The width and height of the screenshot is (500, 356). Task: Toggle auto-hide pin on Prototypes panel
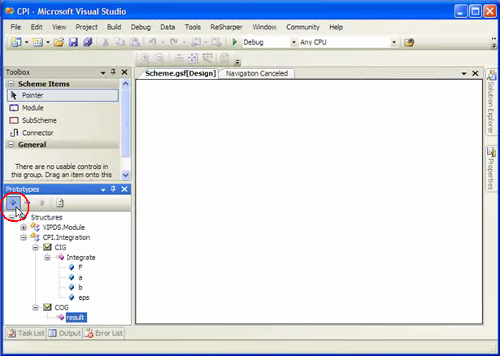click(x=113, y=189)
